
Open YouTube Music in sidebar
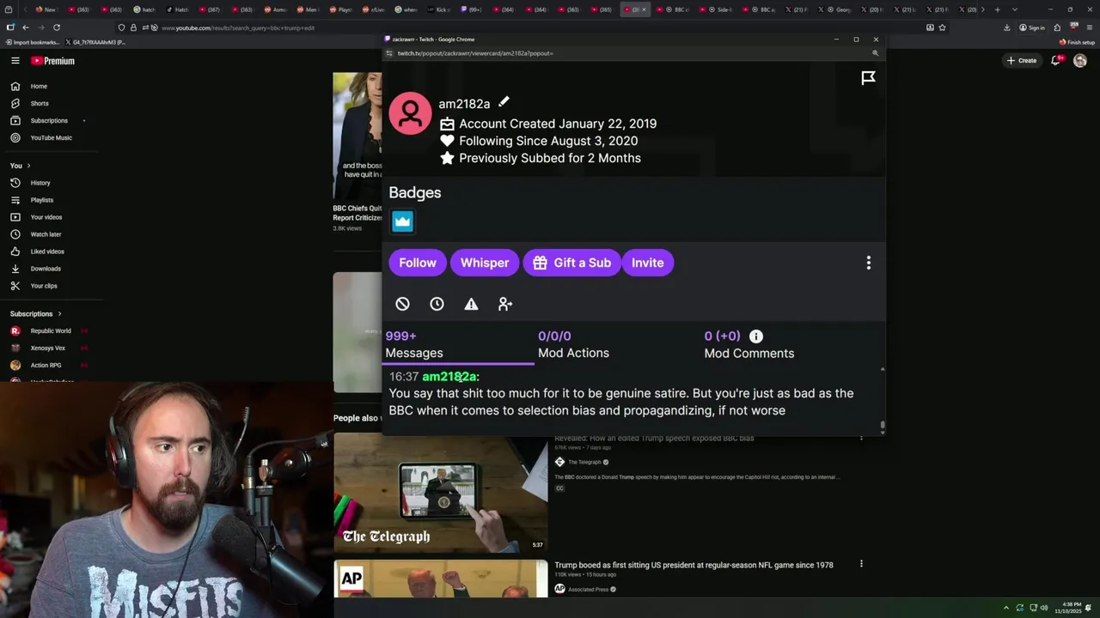tap(52, 137)
